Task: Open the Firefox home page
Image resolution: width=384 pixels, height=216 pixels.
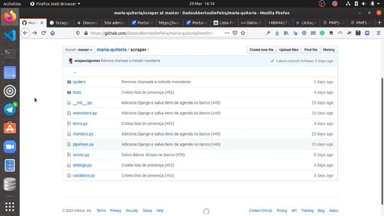Action: [x=52, y=33]
